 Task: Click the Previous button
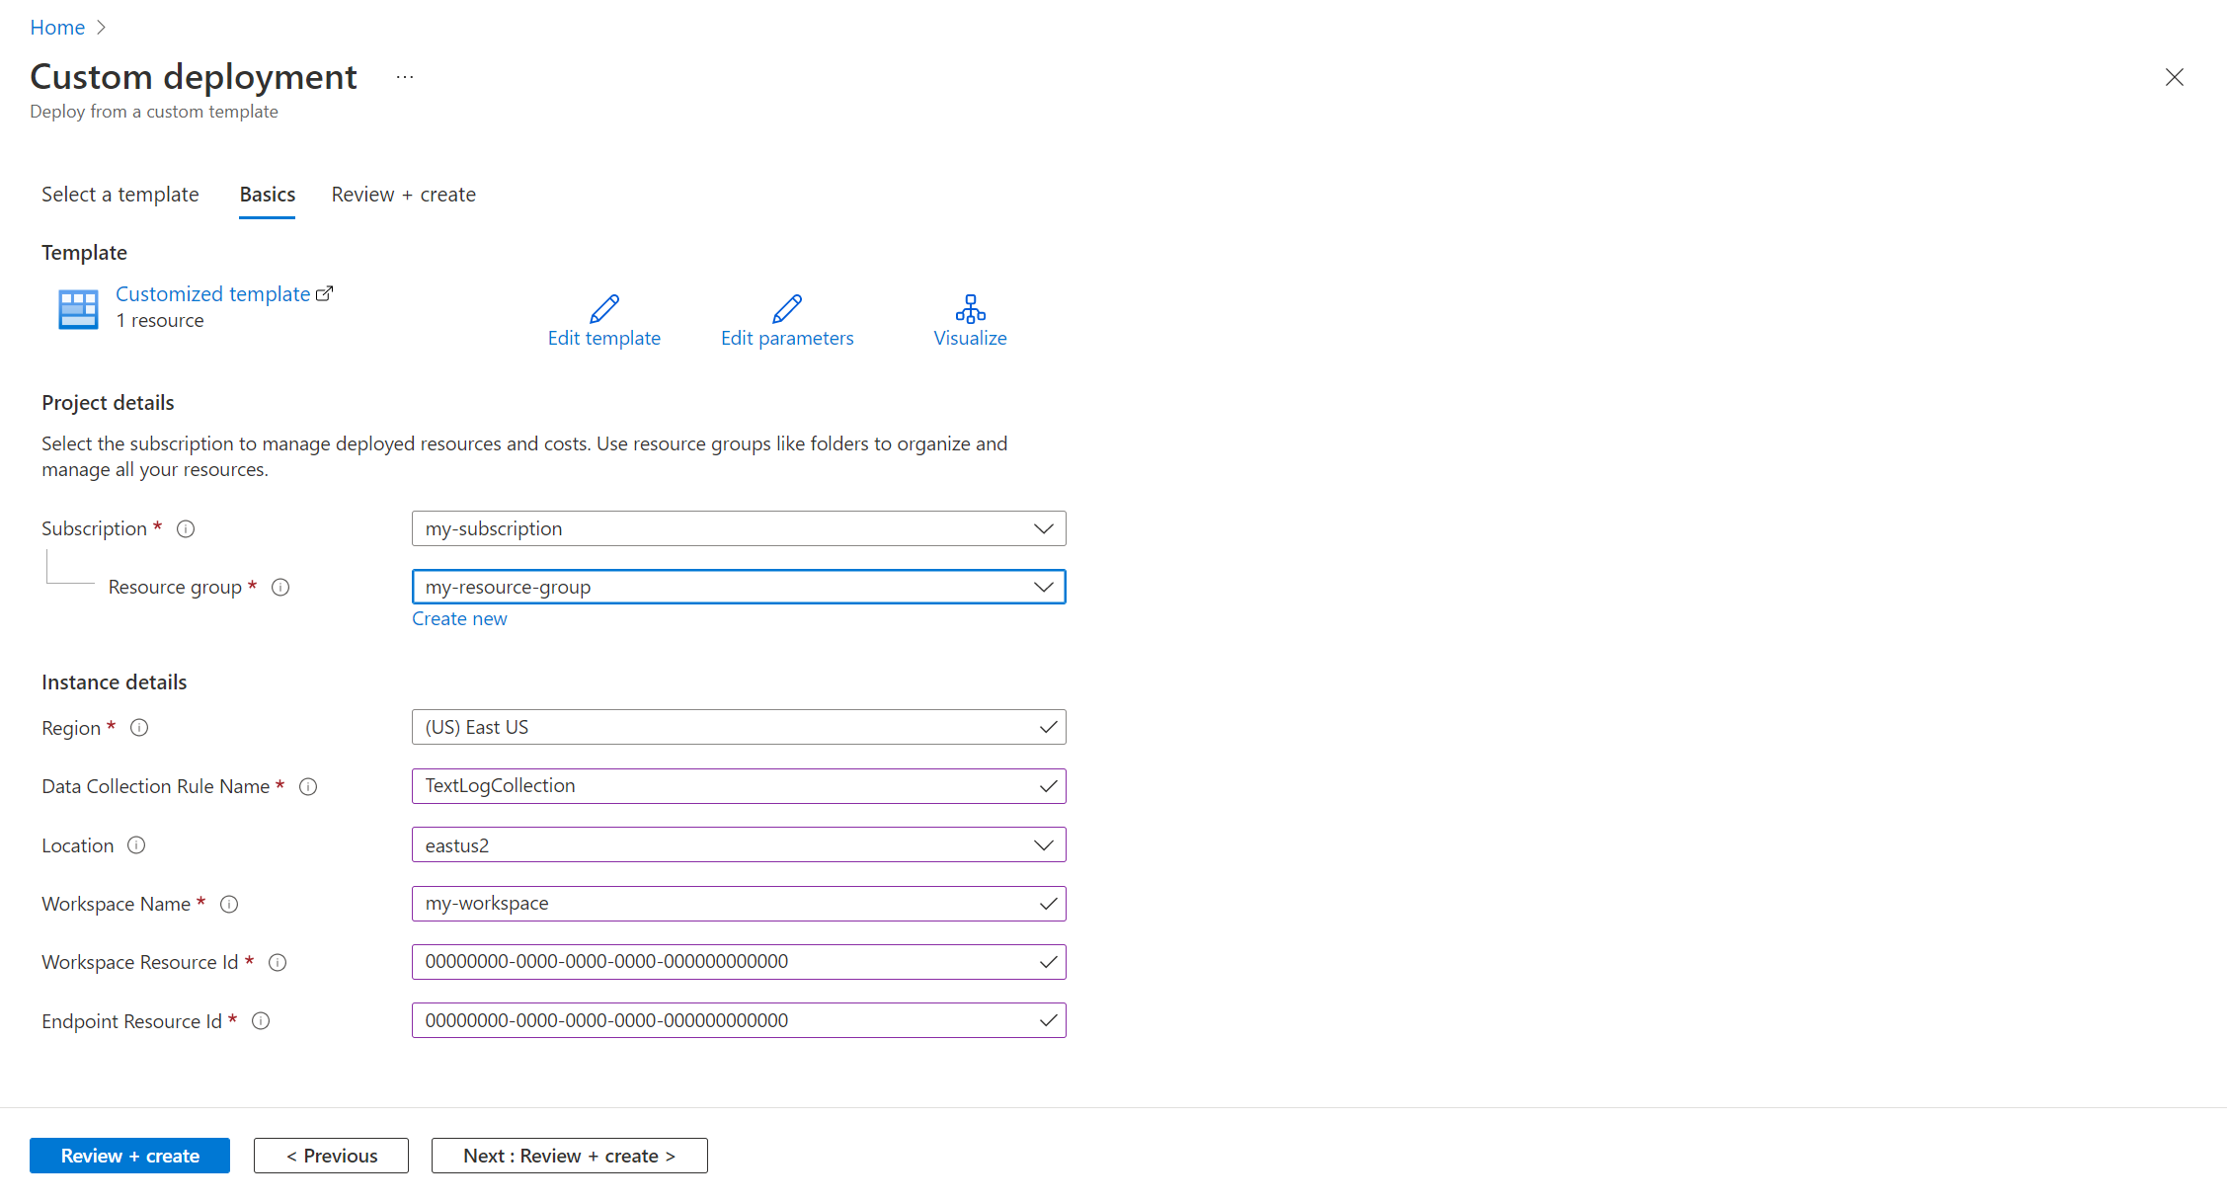331,1156
